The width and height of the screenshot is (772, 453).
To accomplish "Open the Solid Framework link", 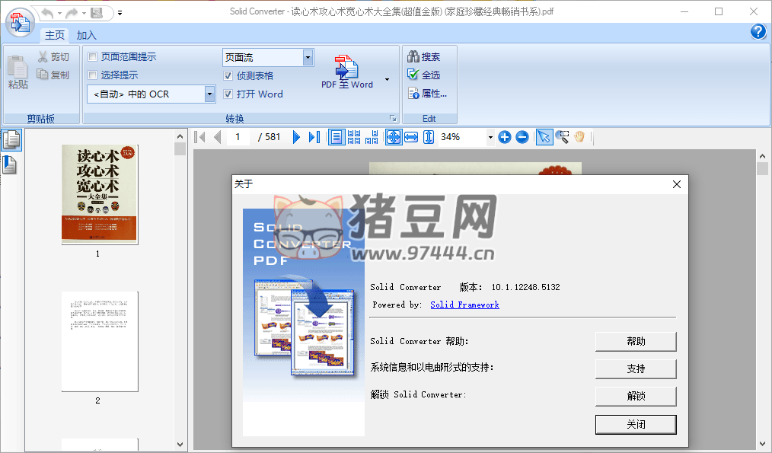I will coord(464,305).
